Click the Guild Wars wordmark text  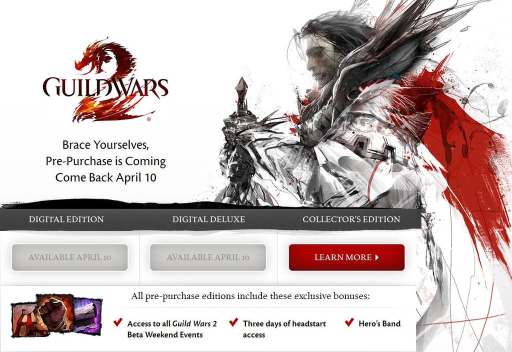pos(105,87)
